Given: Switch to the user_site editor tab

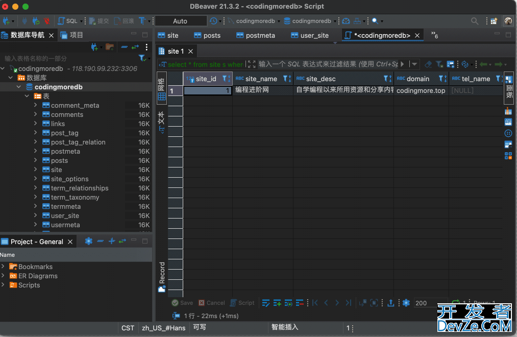Looking at the screenshot, I should (310, 35).
